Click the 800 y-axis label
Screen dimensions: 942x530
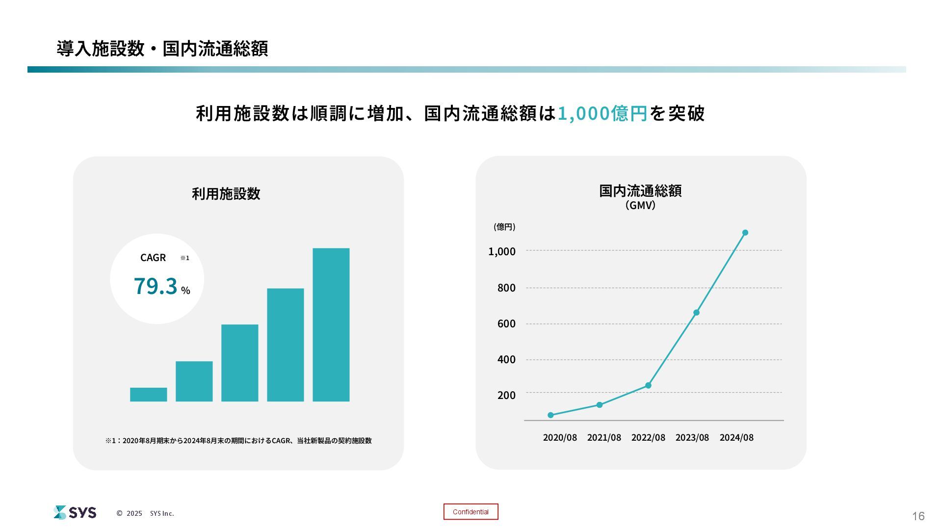point(506,288)
